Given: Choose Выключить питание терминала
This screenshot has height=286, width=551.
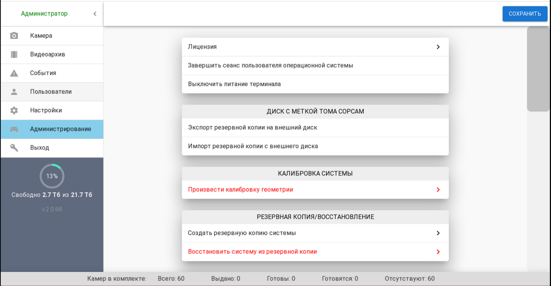Looking at the screenshot, I should 234,84.
